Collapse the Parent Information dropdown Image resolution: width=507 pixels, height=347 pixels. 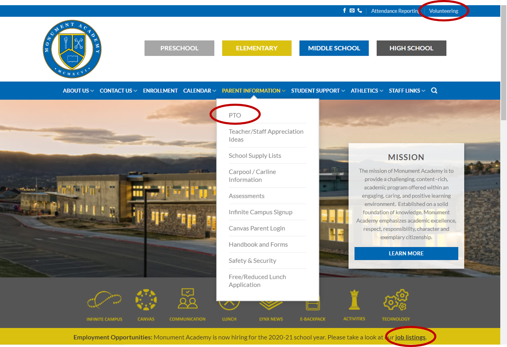point(254,91)
